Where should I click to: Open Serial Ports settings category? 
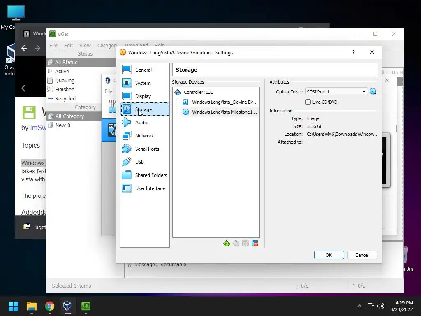point(145,149)
